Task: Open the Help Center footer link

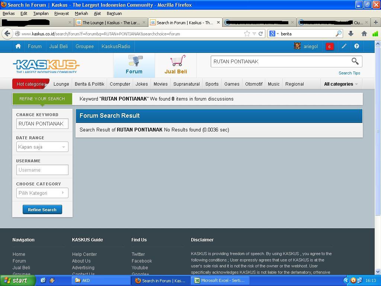Action: (x=84, y=254)
